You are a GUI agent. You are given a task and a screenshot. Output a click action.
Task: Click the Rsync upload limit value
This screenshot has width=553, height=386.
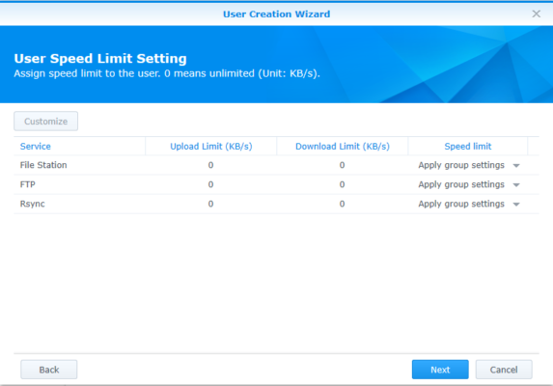pyautogui.click(x=210, y=204)
